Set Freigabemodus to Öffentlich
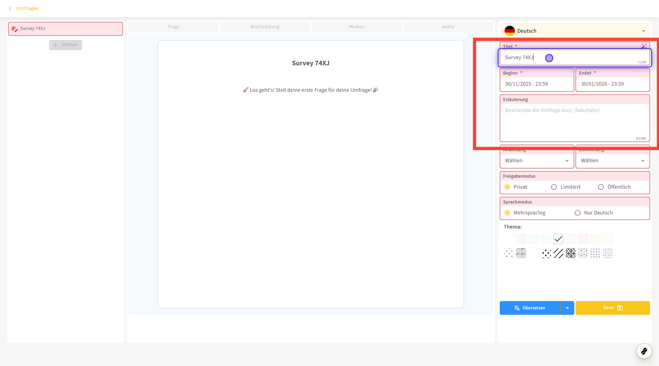 [601, 187]
